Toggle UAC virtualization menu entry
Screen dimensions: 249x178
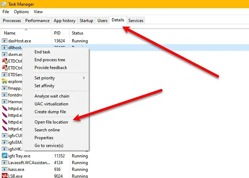tap(52, 104)
